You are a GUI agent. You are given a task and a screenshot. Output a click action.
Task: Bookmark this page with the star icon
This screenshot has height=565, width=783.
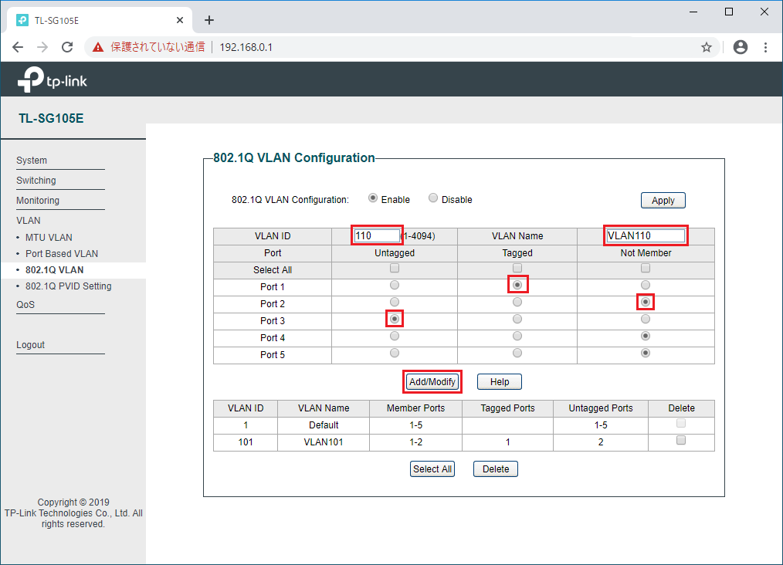(706, 47)
